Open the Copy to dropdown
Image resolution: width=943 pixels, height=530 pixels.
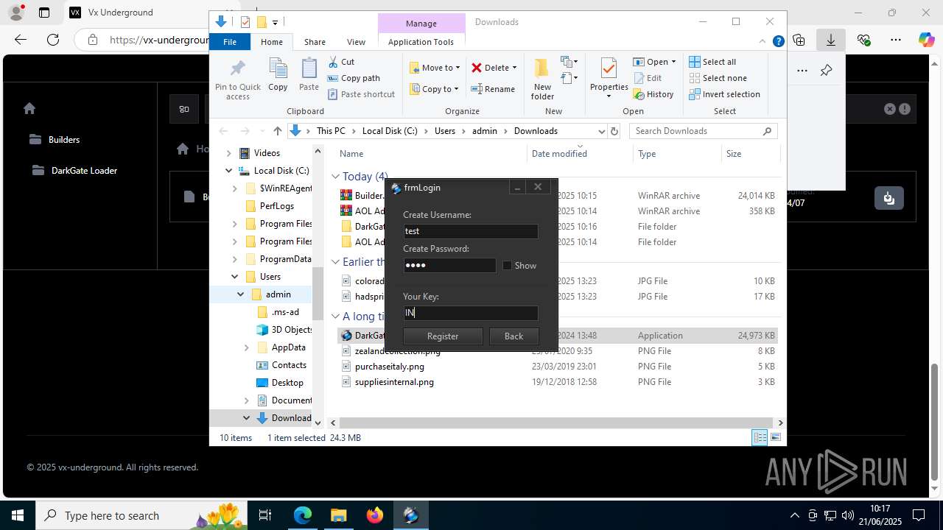[x=434, y=89]
